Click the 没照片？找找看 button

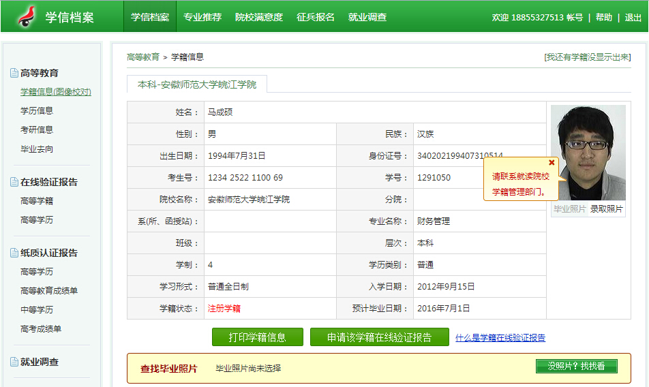[577, 366]
